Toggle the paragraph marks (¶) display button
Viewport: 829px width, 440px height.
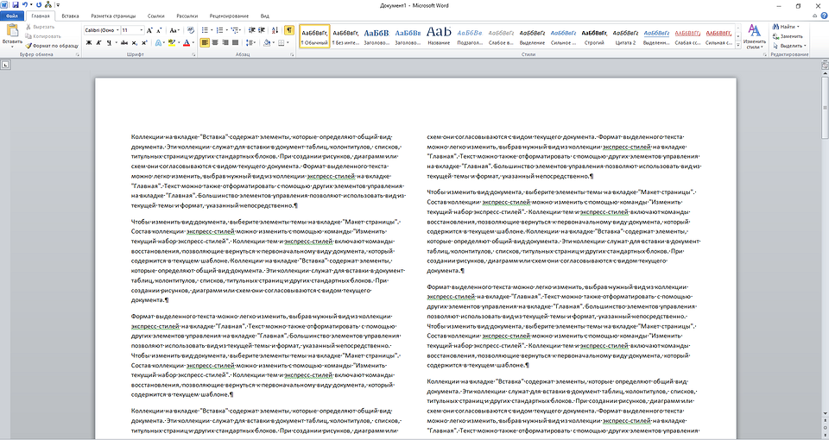coord(288,29)
